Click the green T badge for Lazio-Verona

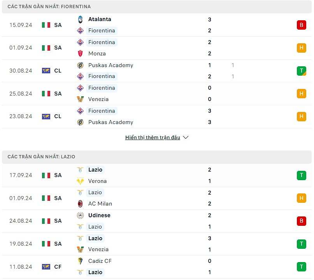(301, 175)
